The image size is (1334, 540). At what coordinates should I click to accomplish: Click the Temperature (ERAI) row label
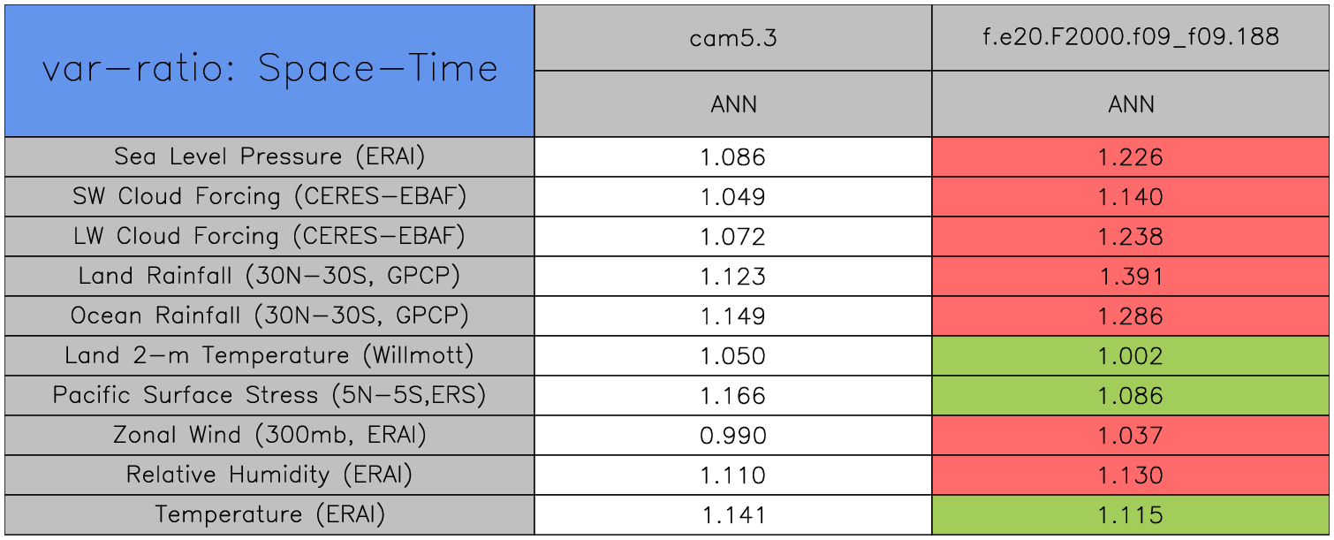coord(269,515)
